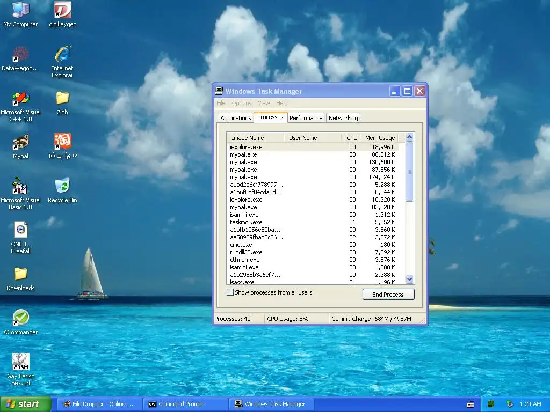Click the keyboard icon in taskbar
This screenshot has height=412, width=550.
point(471,404)
